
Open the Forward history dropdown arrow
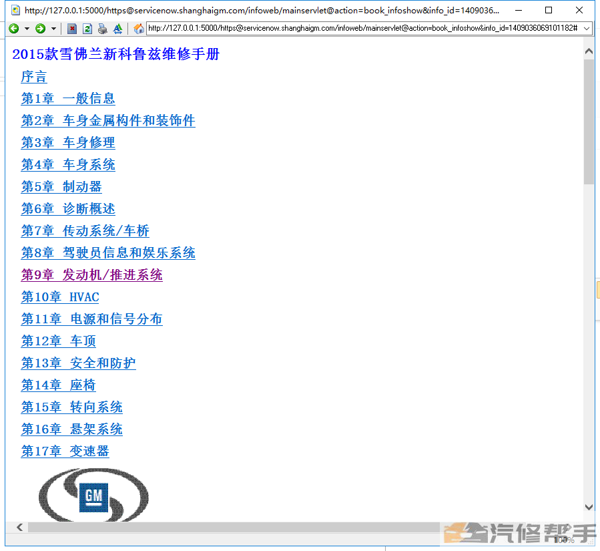(53, 29)
